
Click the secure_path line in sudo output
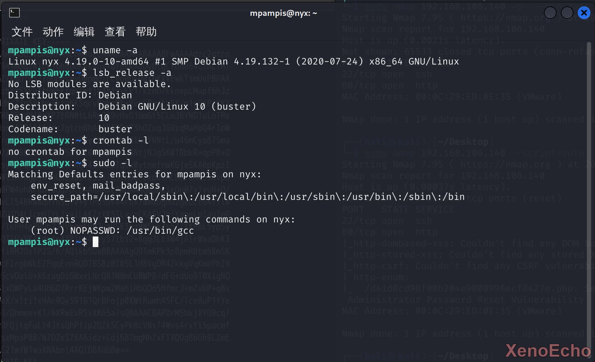pyautogui.click(x=248, y=197)
